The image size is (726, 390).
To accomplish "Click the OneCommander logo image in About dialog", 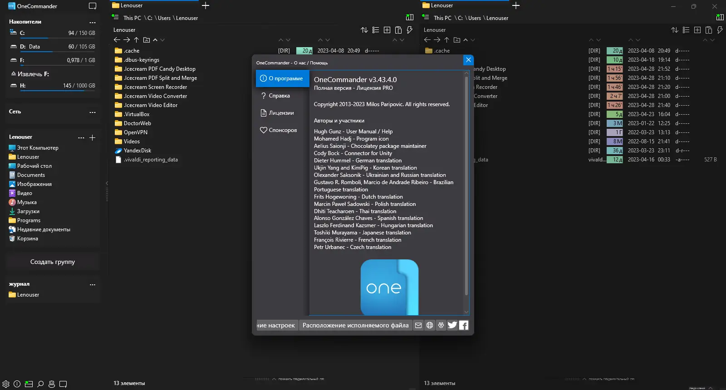I will 389,287.
